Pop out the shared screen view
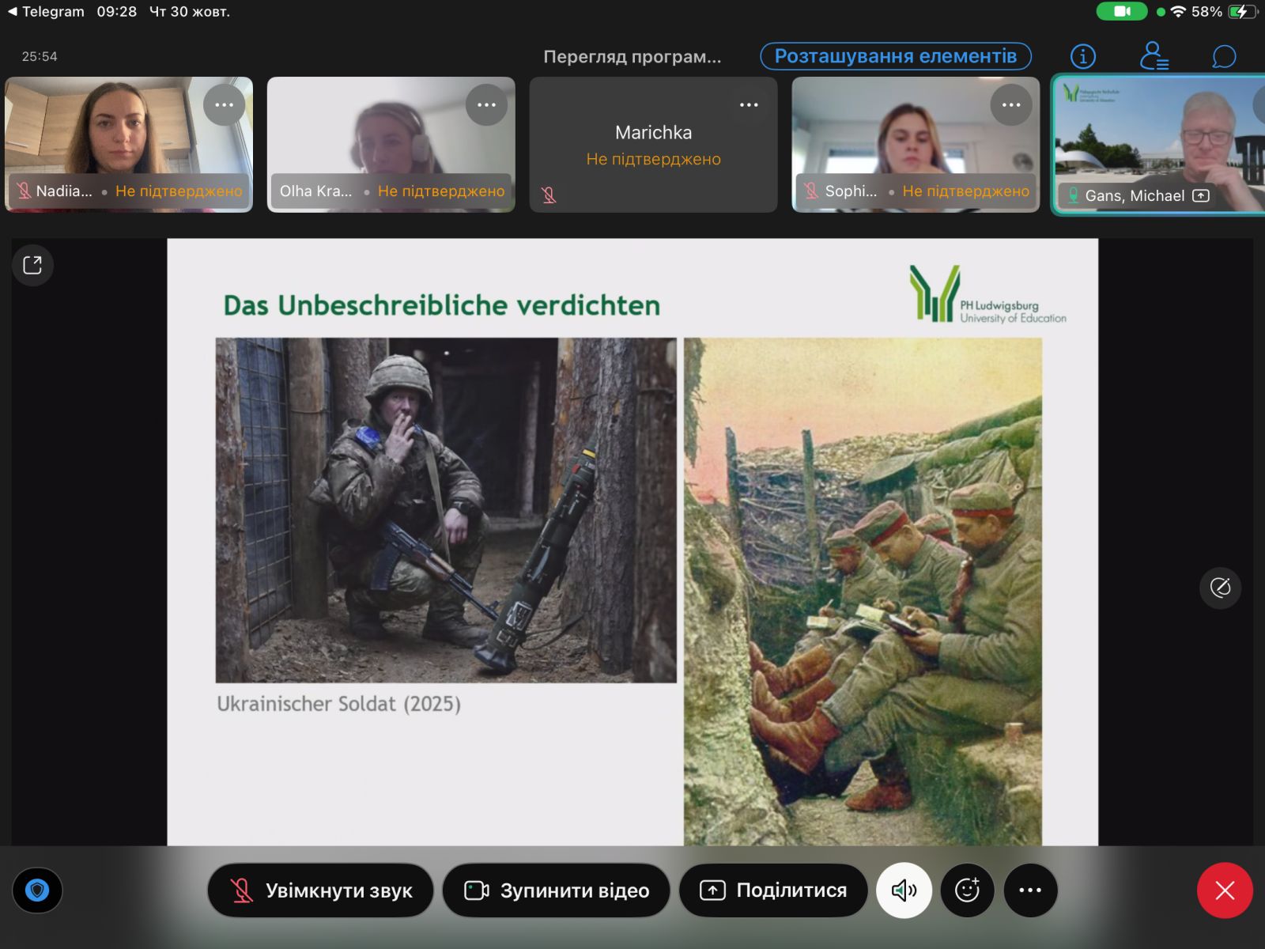 point(32,265)
